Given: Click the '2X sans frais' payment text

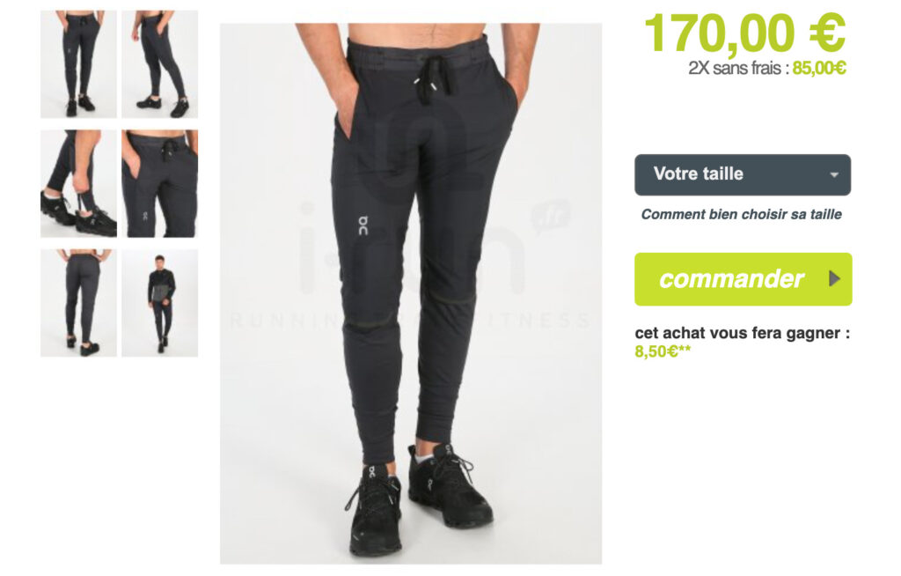Looking at the screenshot, I should click(x=735, y=69).
